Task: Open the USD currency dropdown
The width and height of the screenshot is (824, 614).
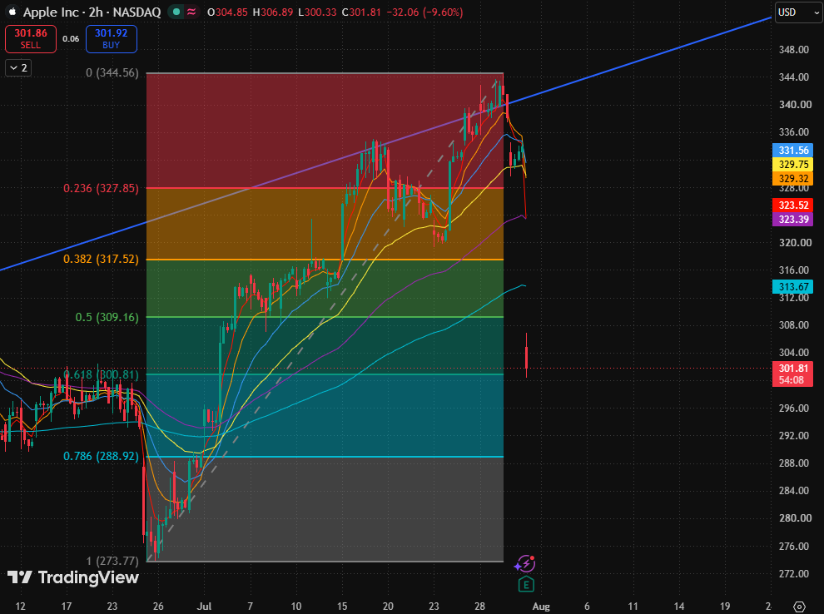Action: click(798, 12)
